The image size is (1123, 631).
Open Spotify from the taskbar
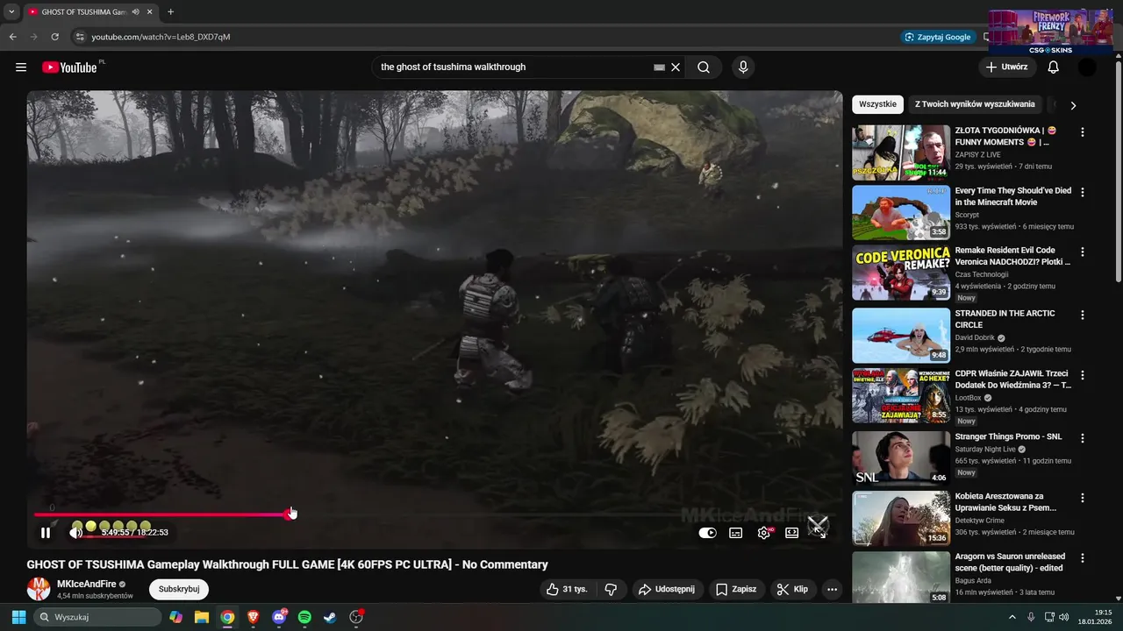coord(304,617)
